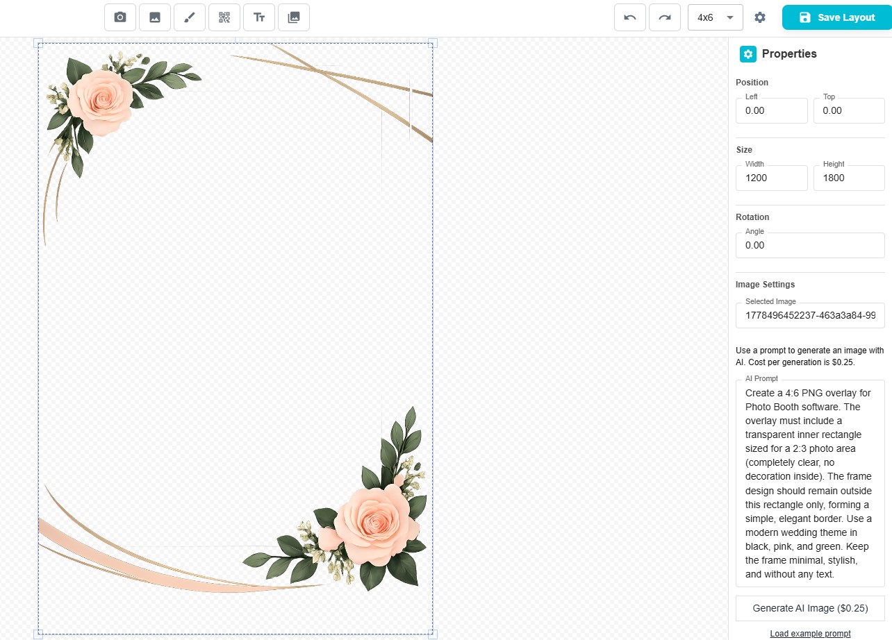Open the image gallery library icon
The height and width of the screenshot is (640, 892).
pyautogui.click(x=294, y=17)
